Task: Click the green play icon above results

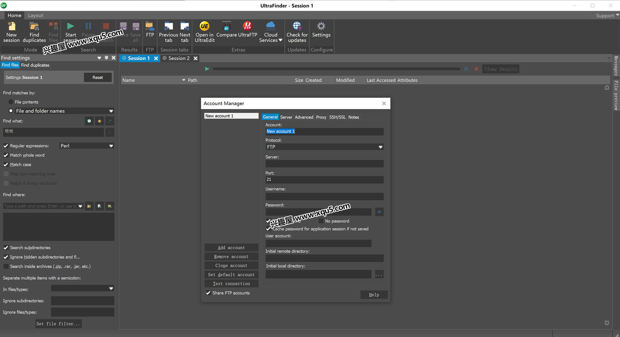Action: coord(207,69)
